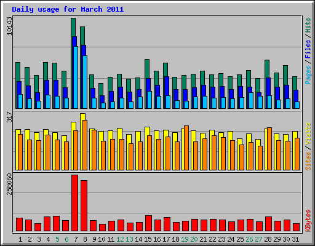This screenshot has width=315, height=246.
Task: Click the 10143 axis maximum value
Action: (9, 26)
